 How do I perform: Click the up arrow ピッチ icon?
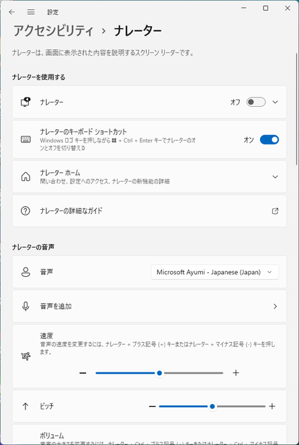click(26, 407)
